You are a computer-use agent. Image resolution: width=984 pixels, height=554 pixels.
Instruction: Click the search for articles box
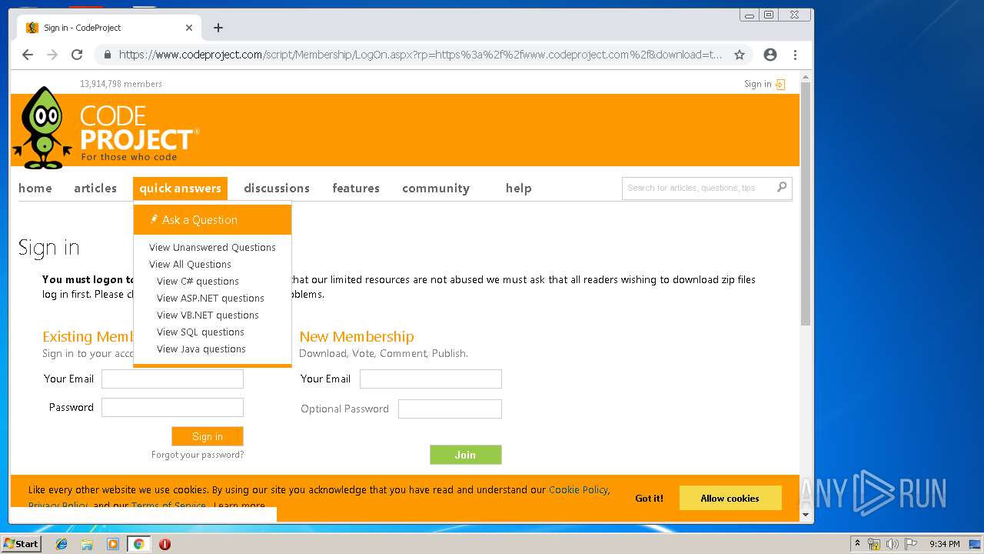(x=698, y=188)
